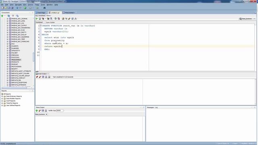
Task: Click the code line 'return wynik;'
Action: [53, 46]
